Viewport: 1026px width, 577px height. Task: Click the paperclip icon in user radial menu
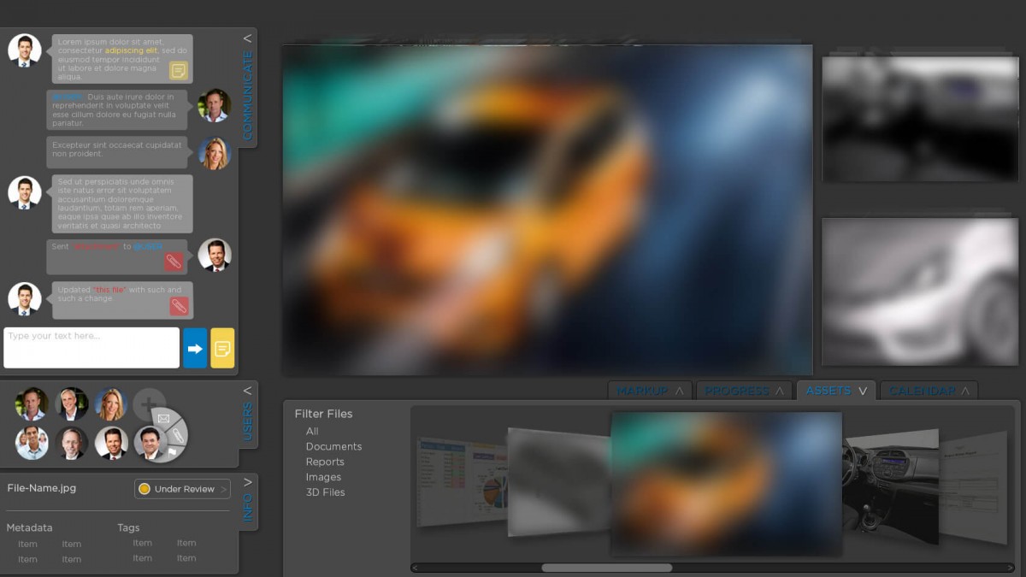[177, 436]
